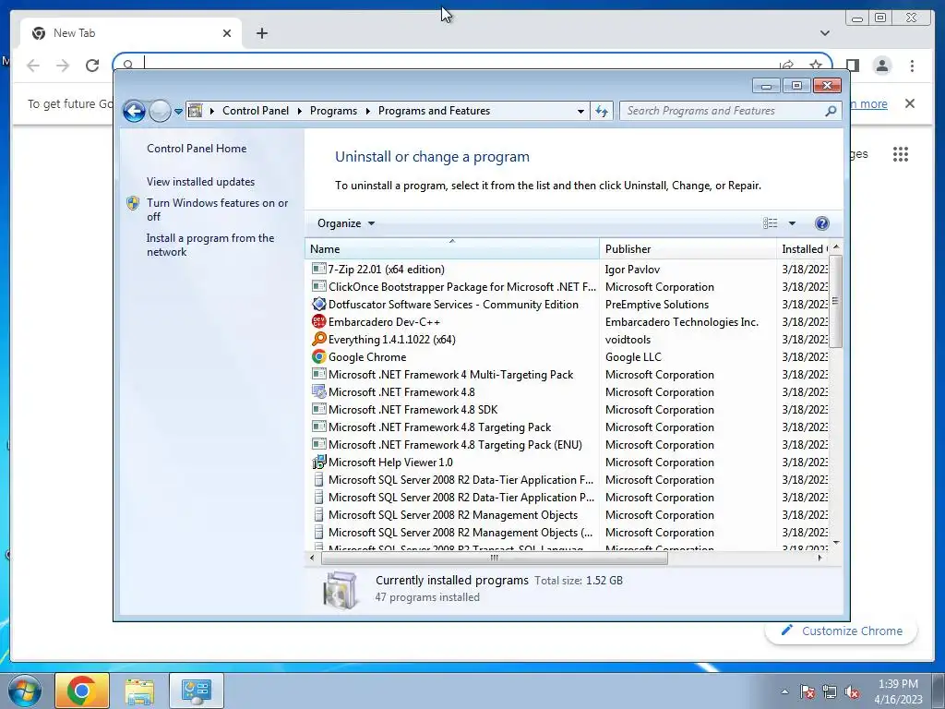The image size is (945, 709).
Task: Sort by Name column header
Action: (x=452, y=249)
